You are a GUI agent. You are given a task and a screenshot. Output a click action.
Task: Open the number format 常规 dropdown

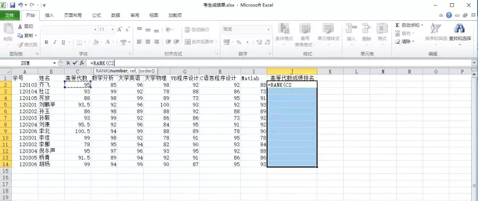click(269, 30)
